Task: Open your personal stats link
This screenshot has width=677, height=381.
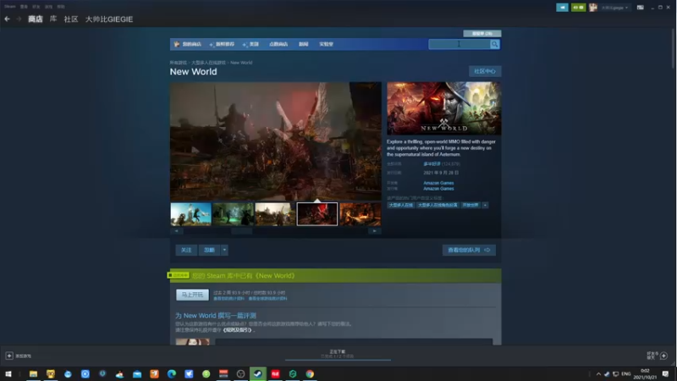Action: 228,299
